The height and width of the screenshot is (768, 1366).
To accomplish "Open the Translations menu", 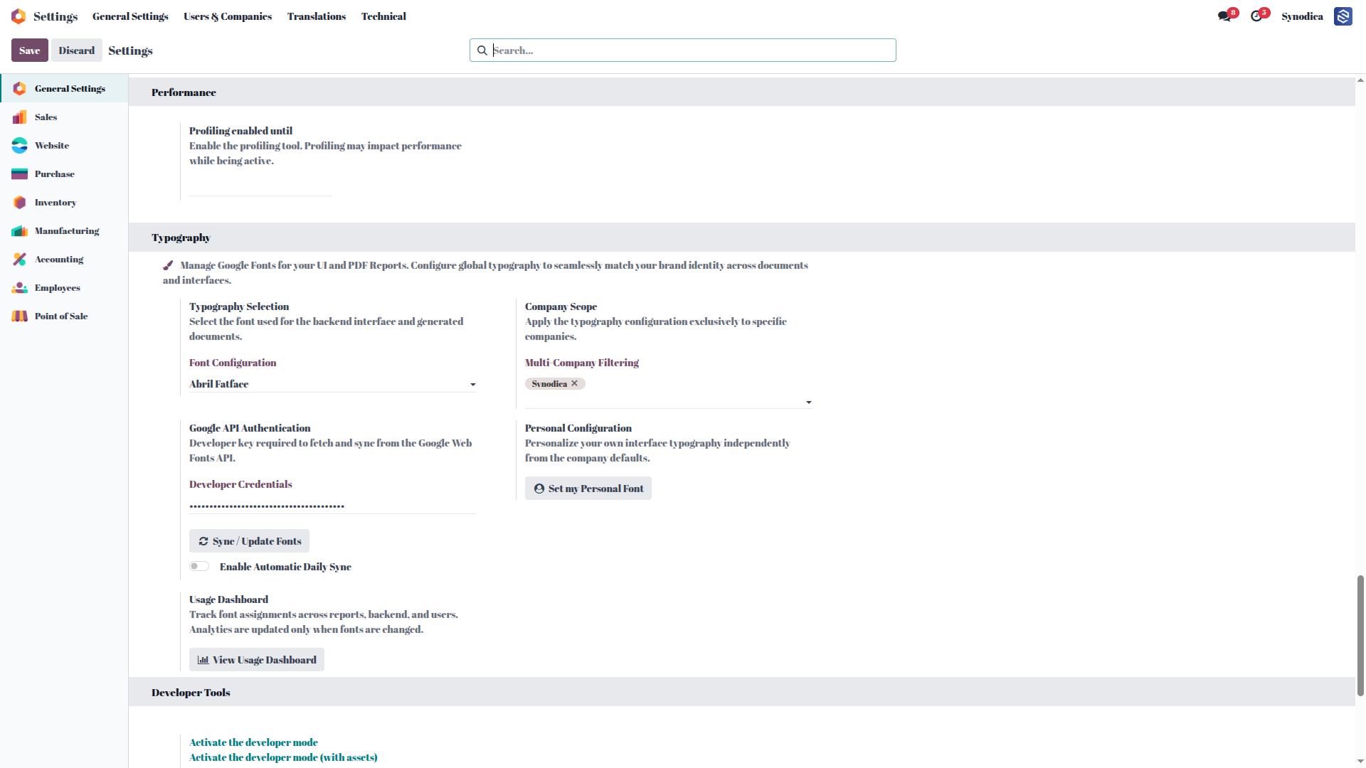I will click(x=317, y=16).
